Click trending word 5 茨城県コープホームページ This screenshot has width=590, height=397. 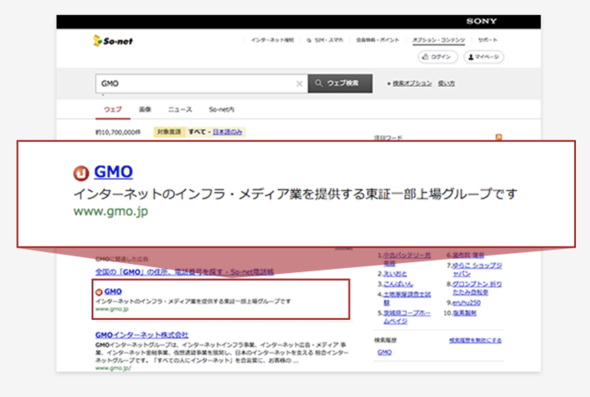click(x=407, y=317)
